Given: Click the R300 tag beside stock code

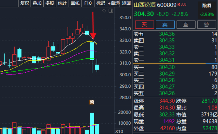Looking at the screenshot, I should pos(182,4).
